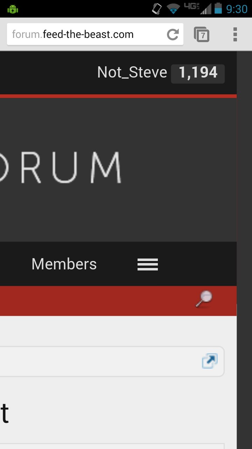The width and height of the screenshot is (252, 449).
Task: Open the browser's three-dot overflow menu
Action: coord(235,34)
